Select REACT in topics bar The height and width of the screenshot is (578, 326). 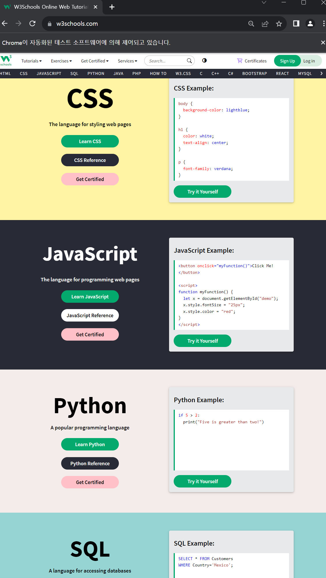282,73
